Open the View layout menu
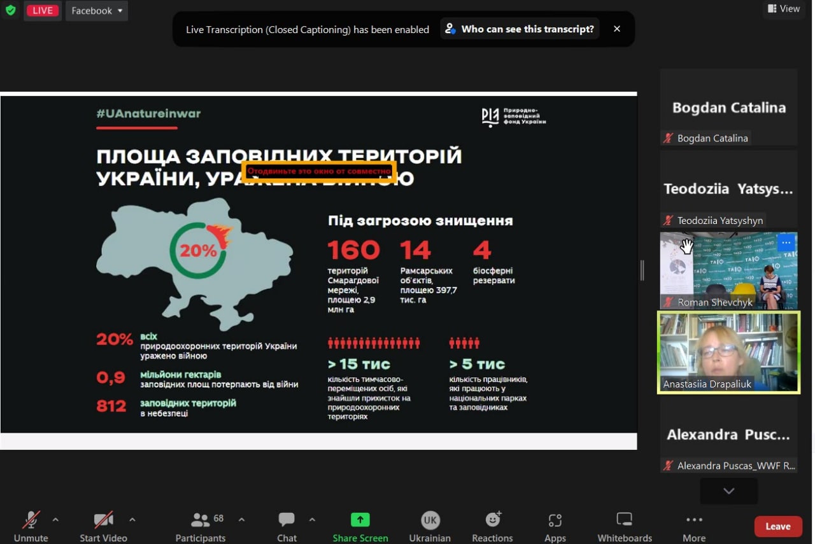The image size is (815, 544). tap(783, 9)
